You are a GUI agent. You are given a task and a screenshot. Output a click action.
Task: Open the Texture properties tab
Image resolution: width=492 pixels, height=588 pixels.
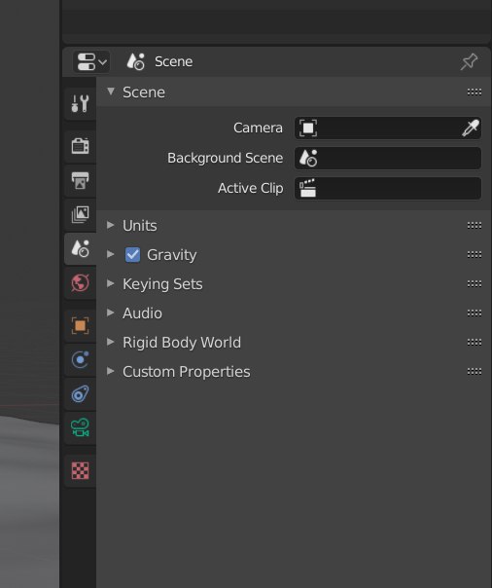pos(80,470)
